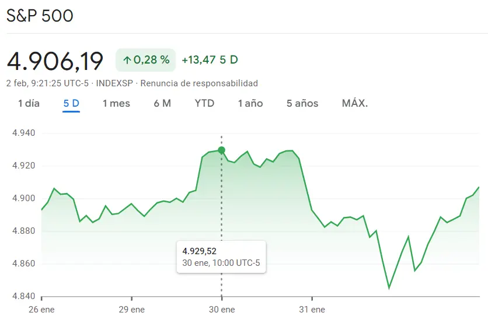Click the green data point dot on the chart
The width and height of the screenshot is (488, 323).
[222, 150]
